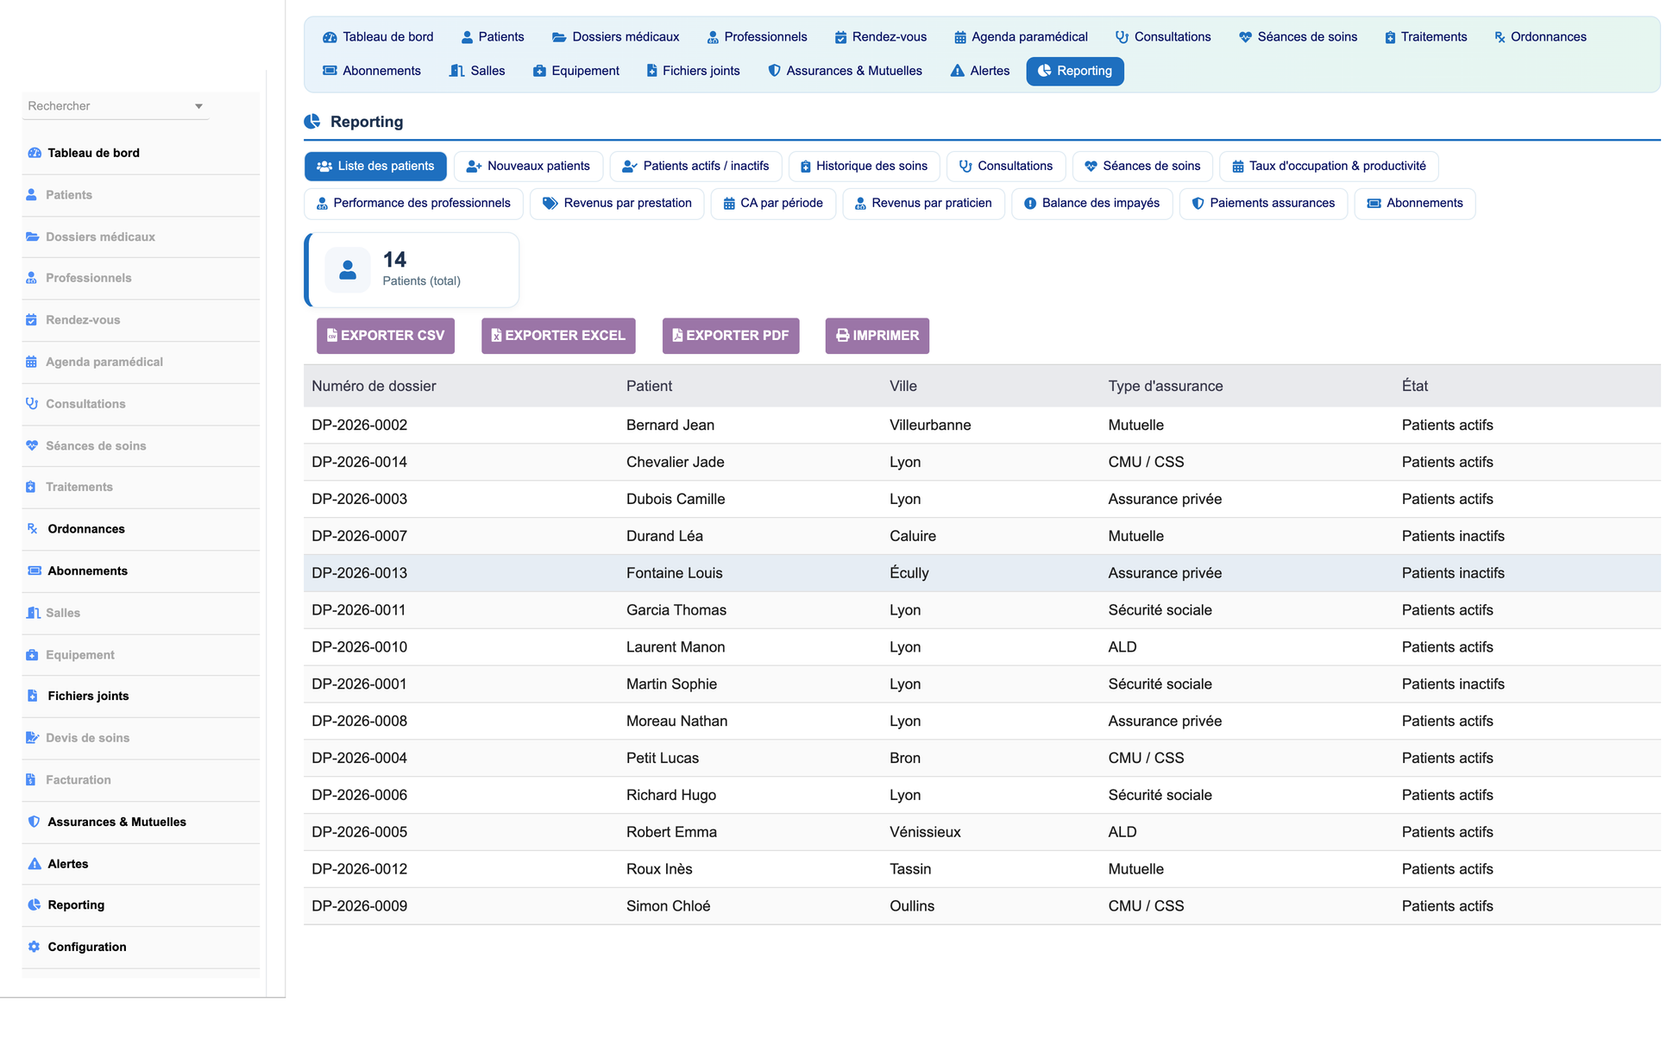Screen dimensions: 1679x1040
Task: Click the patient icon in the total card
Action: coord(348,270)
